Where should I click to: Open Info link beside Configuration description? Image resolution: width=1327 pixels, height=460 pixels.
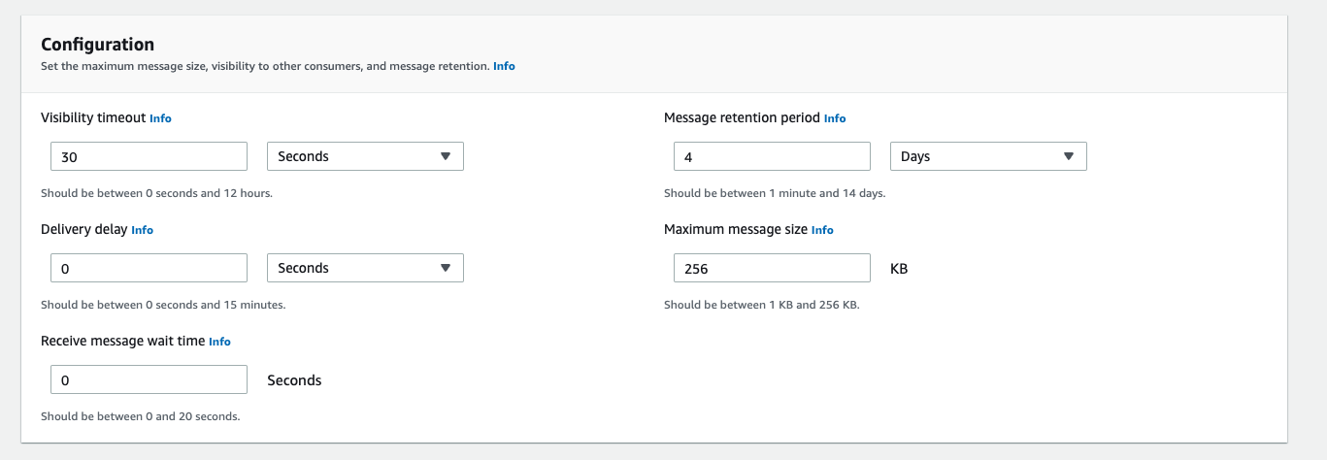pos(504,66)
